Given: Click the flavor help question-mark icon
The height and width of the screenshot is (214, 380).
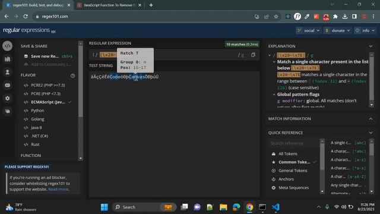Looking at the screenshot, I should [72, 75].
